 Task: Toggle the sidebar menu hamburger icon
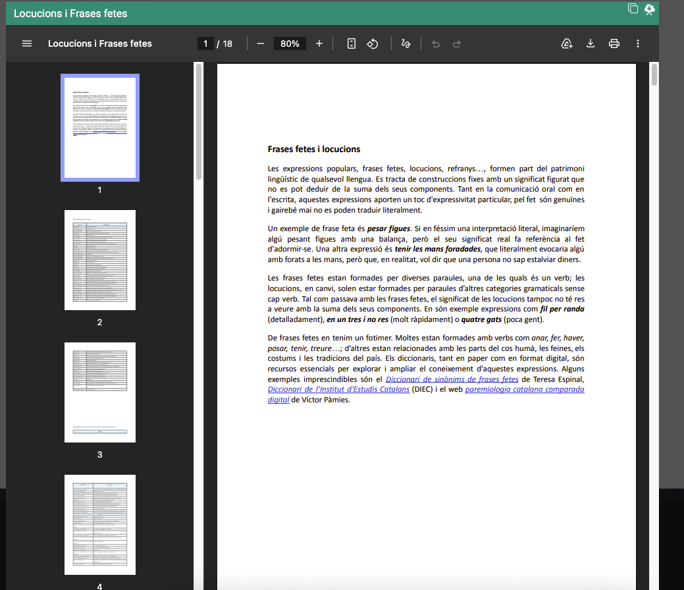point(27,43)
